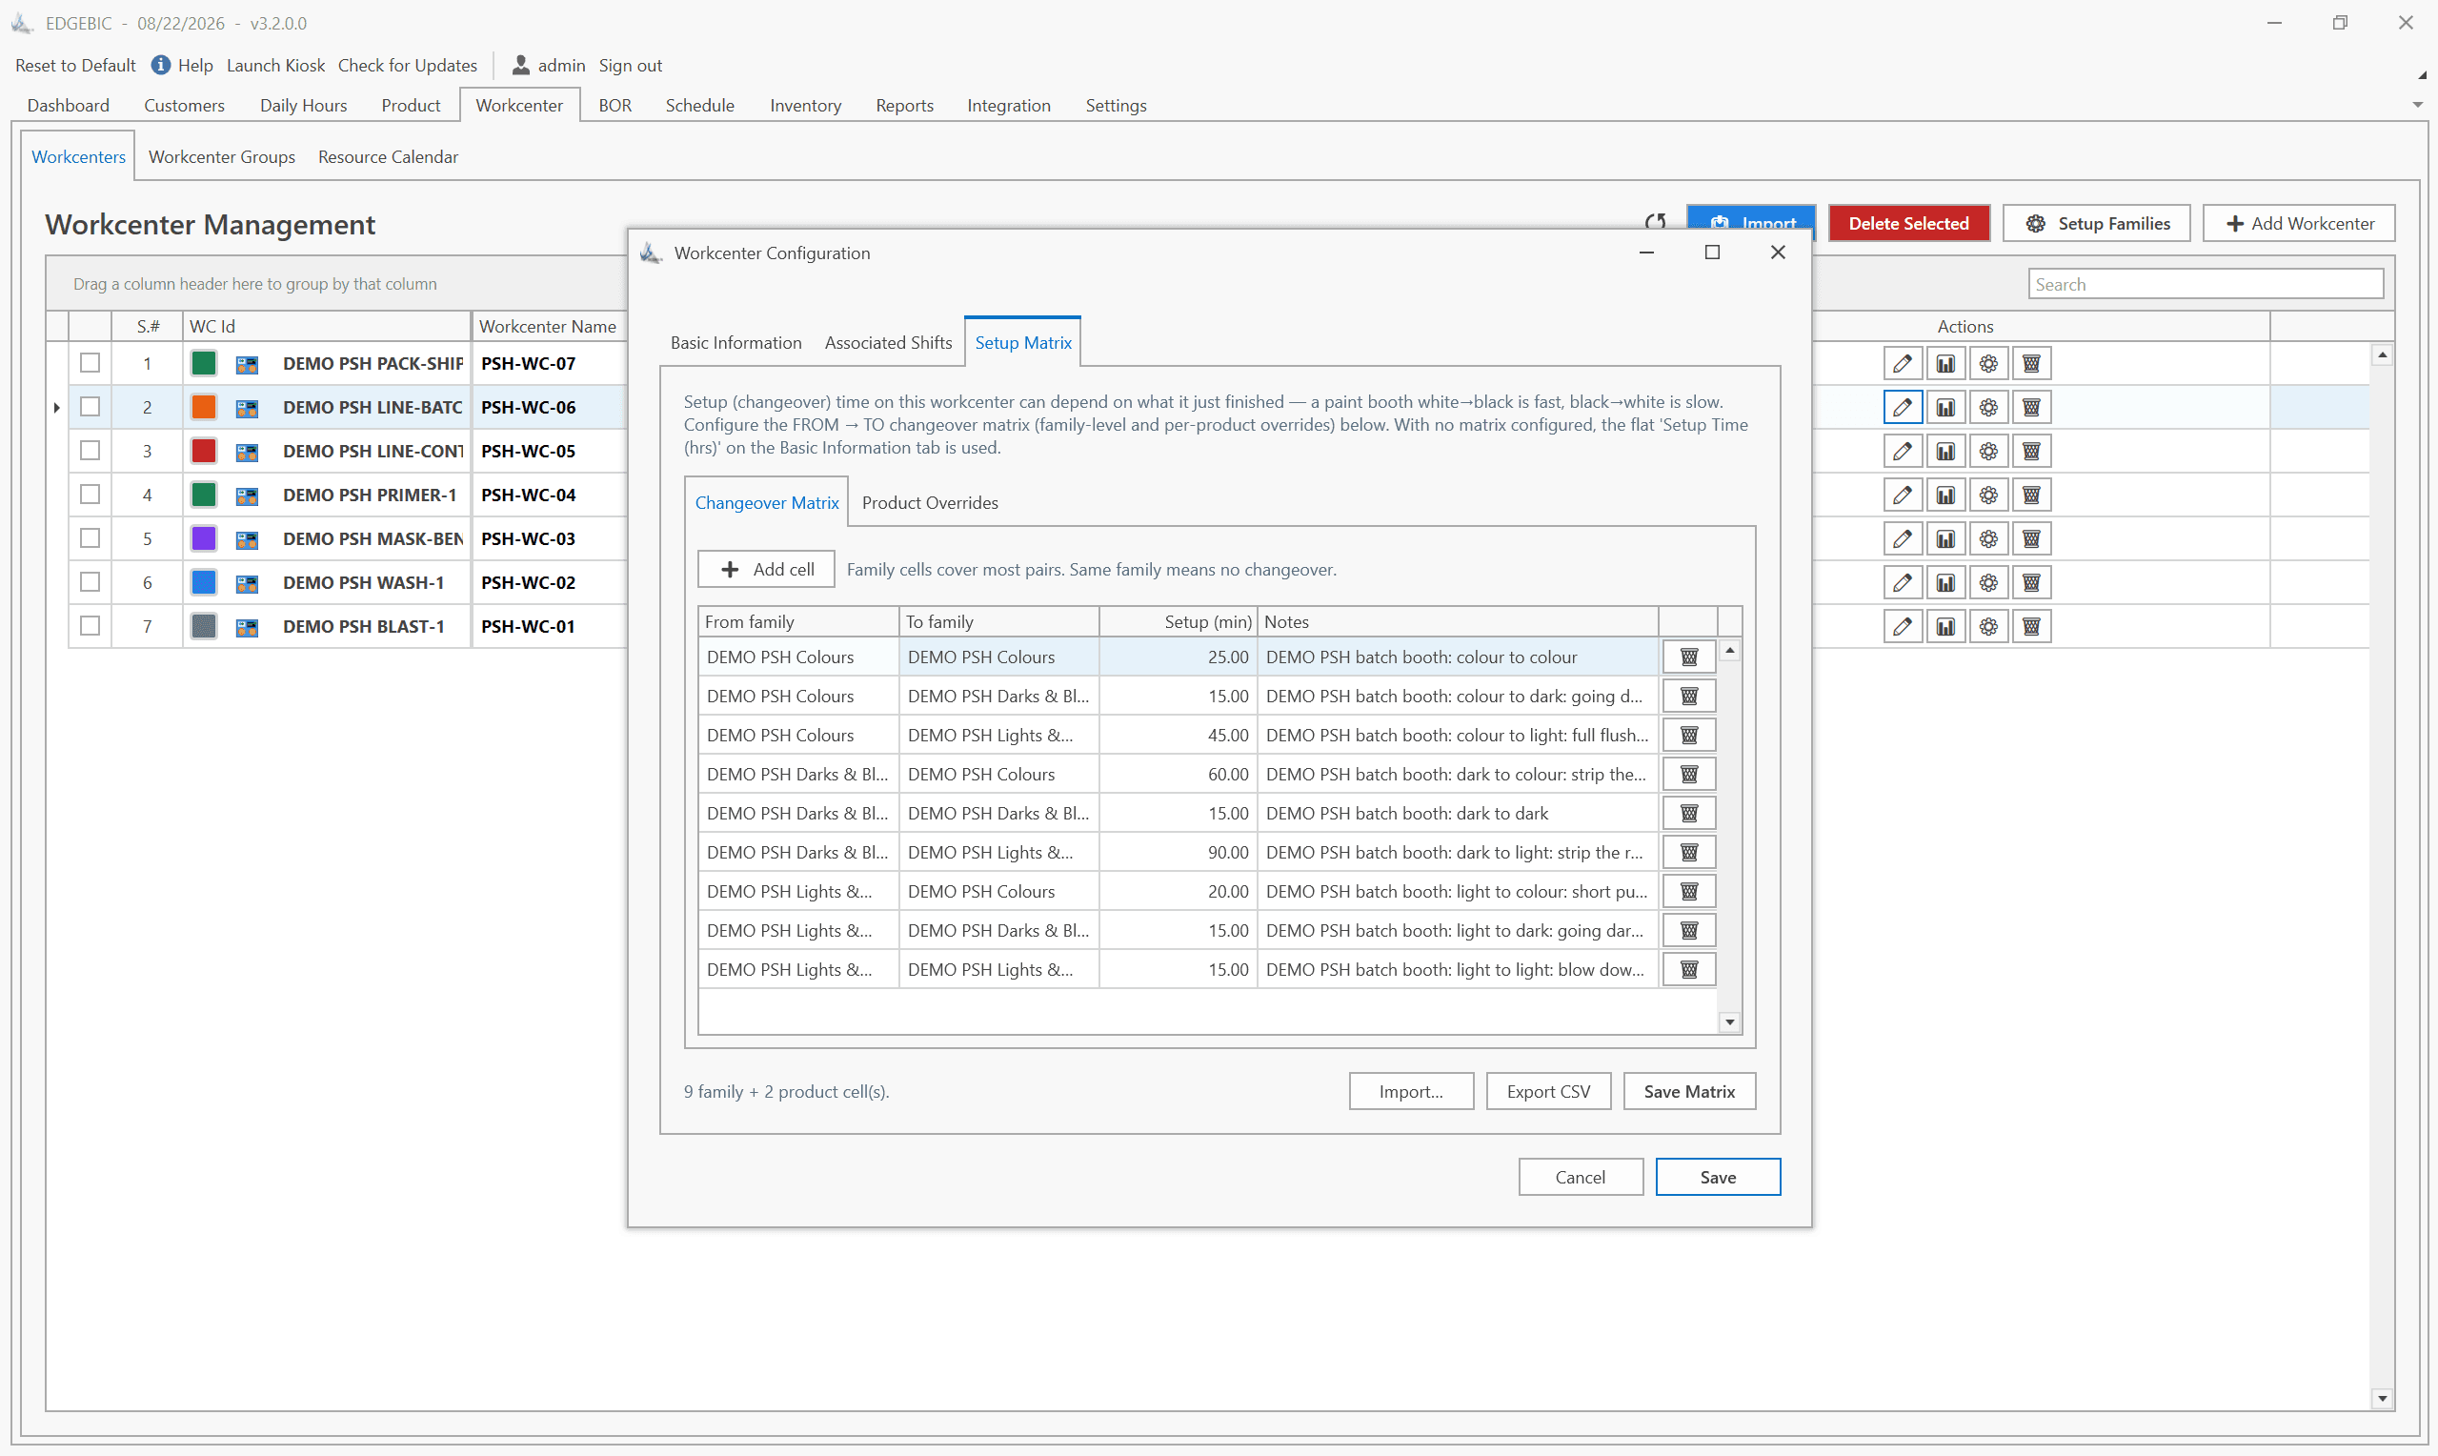Click the trash icon for PSH-WC-02 row
The height and width of the screenshot is (1456, 2438).
coord(2031,583)
